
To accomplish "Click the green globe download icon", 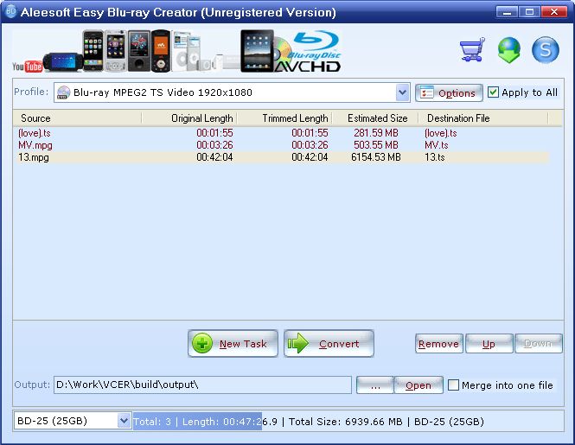I will [508, 51].
